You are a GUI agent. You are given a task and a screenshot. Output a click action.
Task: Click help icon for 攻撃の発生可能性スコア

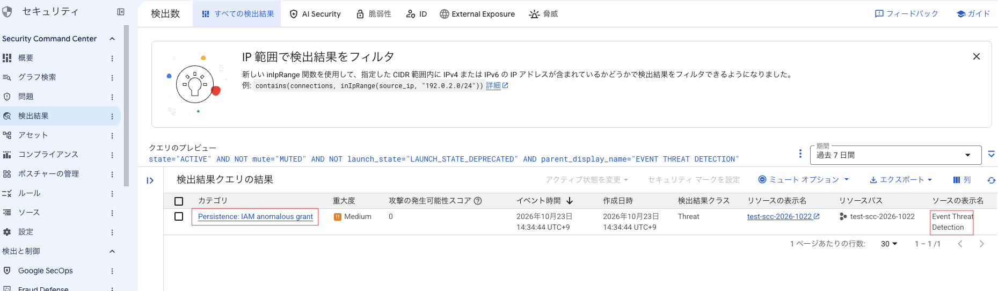click(478, 201)
